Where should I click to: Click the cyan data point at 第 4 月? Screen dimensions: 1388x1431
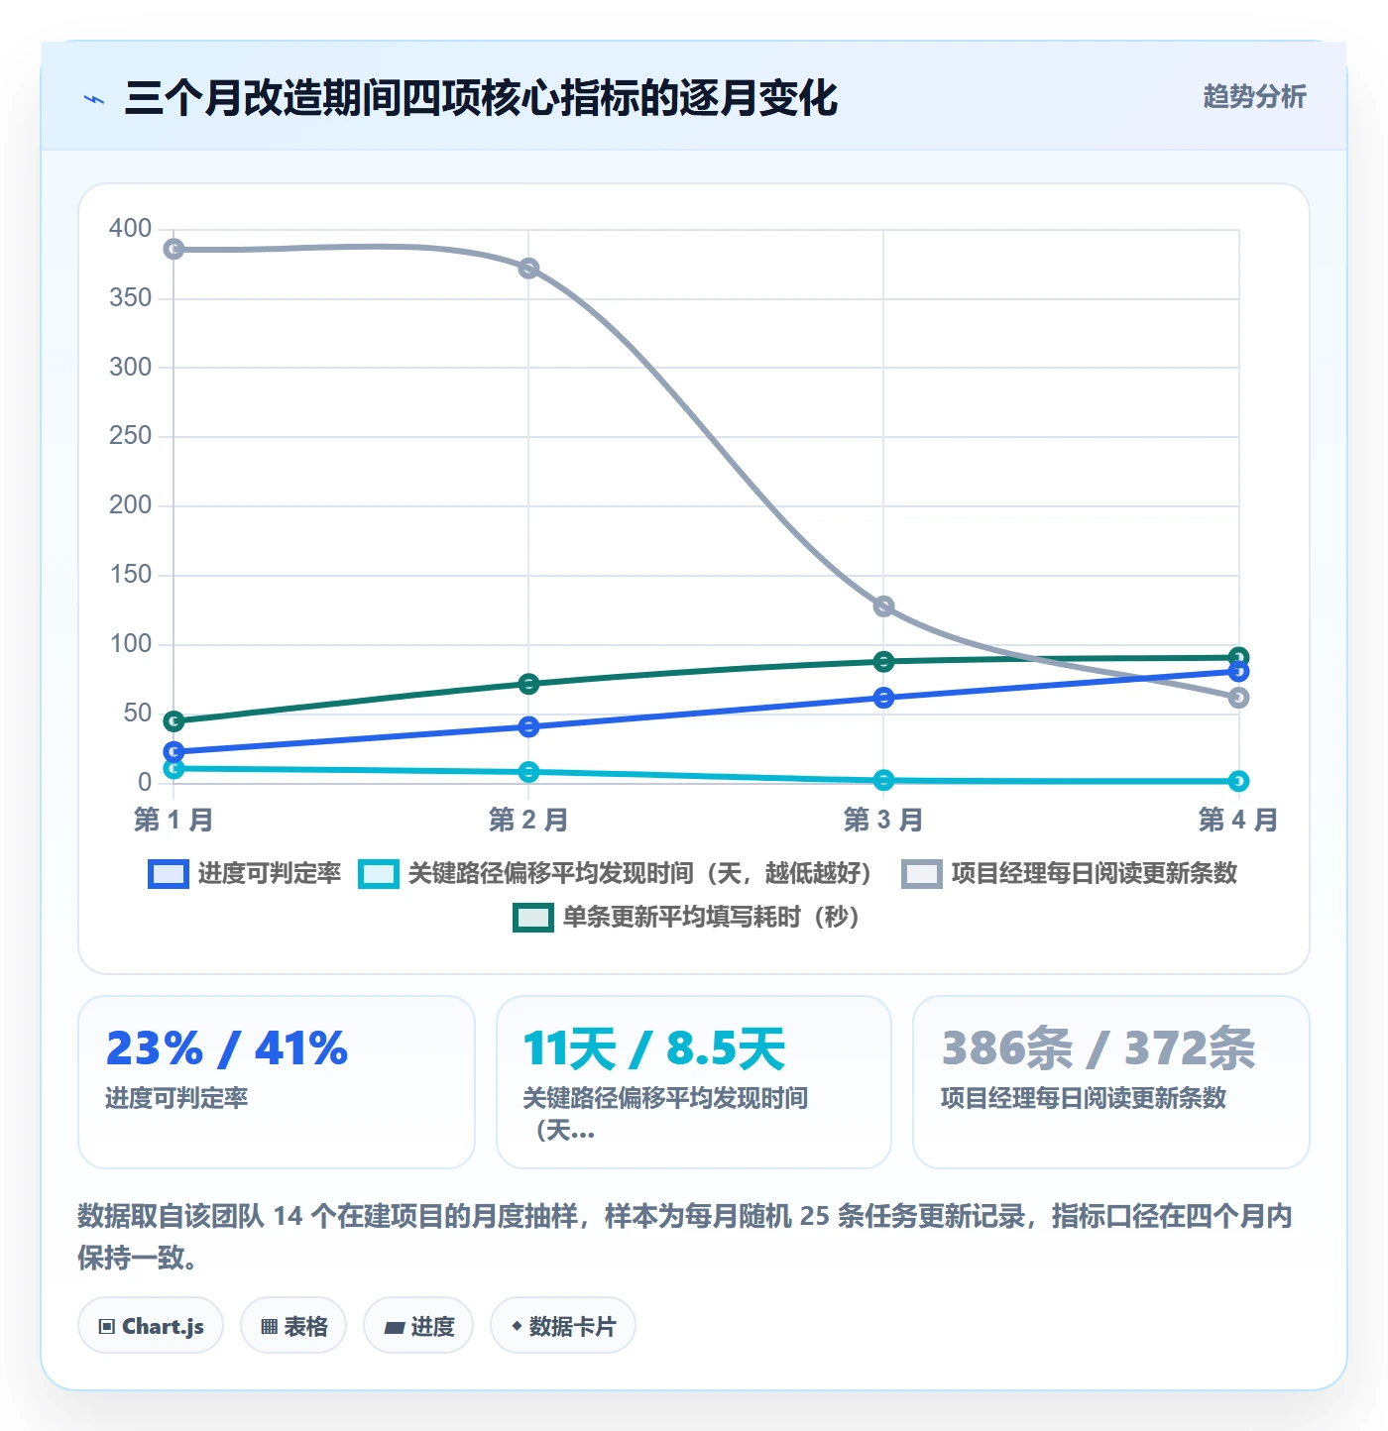[x=1238, y=781]
